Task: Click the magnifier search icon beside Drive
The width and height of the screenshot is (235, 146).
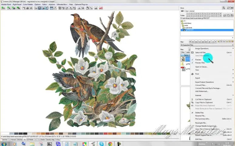Action: point(223,8)
